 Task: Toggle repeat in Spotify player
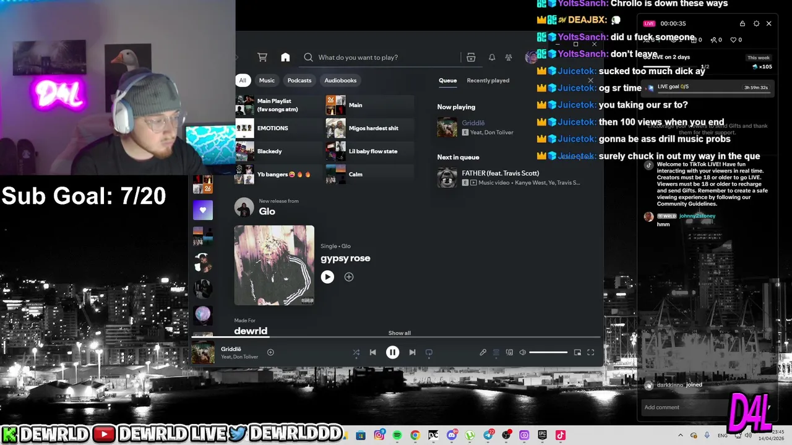click(429, 352)
